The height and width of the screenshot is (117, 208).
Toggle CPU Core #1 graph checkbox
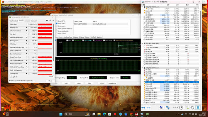[x=73, y=40]
